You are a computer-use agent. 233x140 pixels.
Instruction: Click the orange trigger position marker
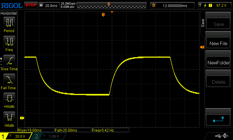[103, 15]
